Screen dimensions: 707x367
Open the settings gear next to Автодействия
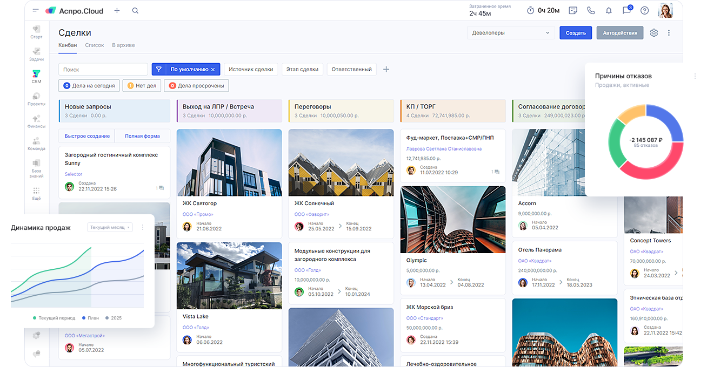[654, 33]
